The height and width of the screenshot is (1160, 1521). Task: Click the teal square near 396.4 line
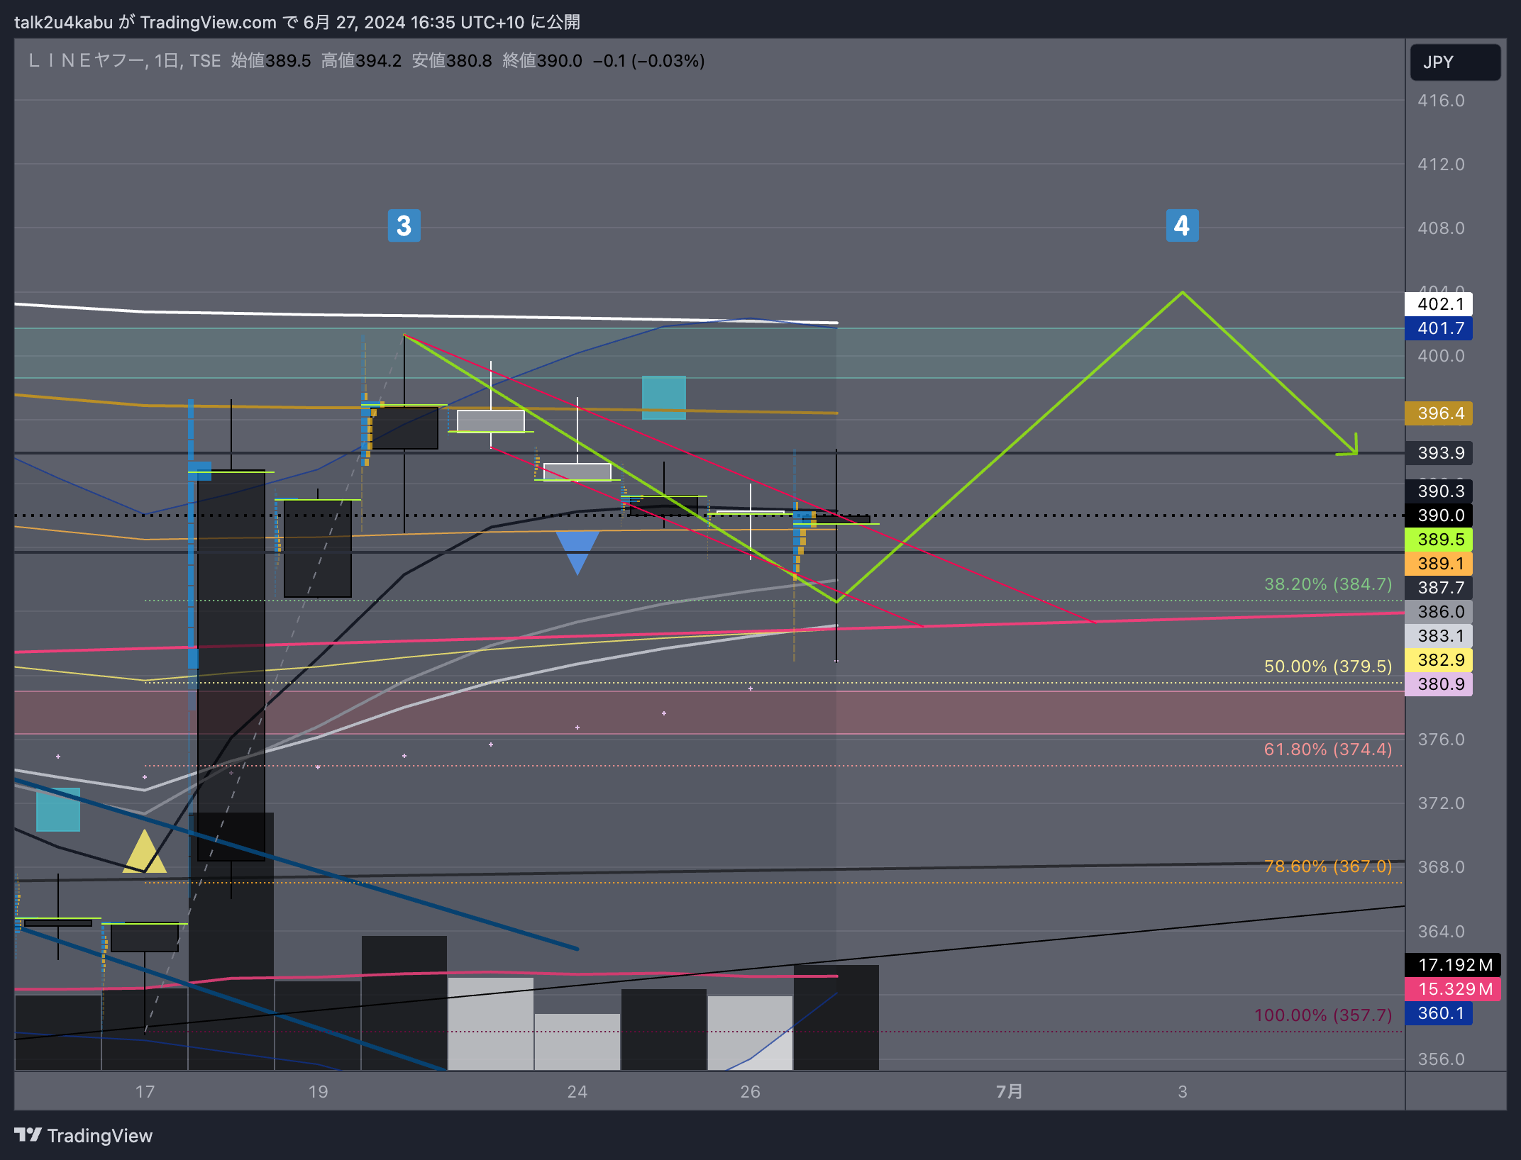tap(664, 398)
